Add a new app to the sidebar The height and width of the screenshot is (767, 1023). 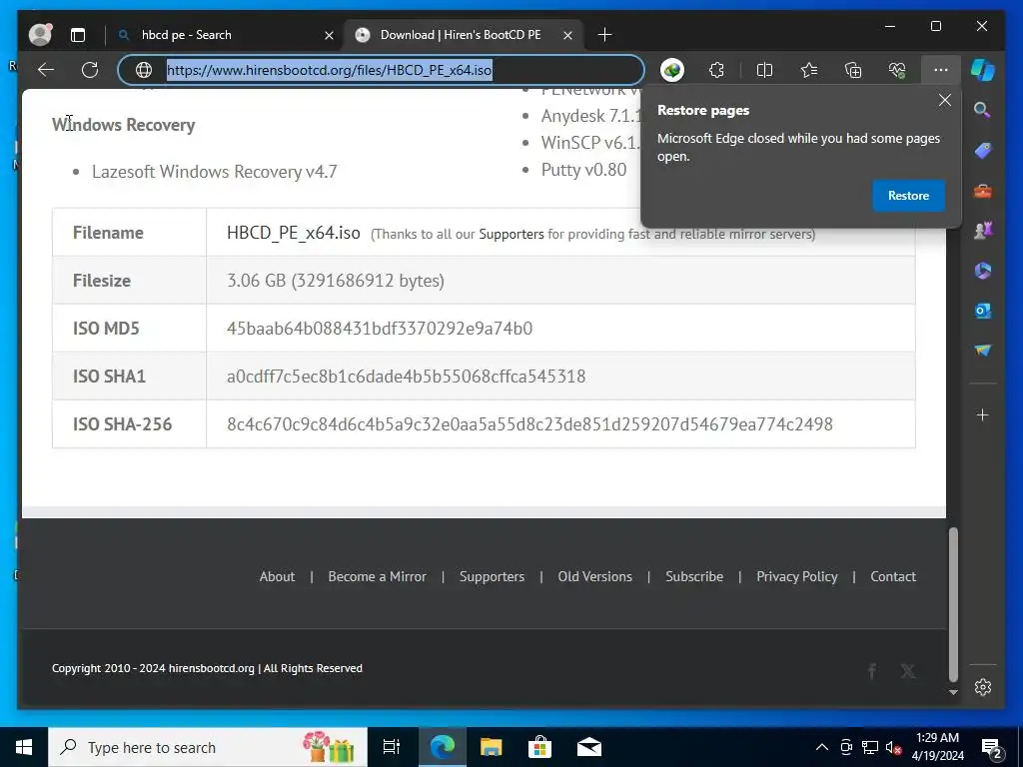coord(983,414)
